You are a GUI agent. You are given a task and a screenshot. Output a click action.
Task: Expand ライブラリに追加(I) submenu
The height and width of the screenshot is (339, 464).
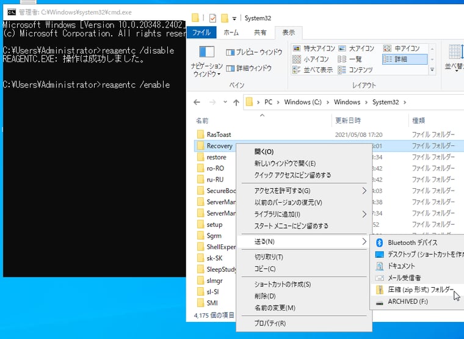click(304, 214)
